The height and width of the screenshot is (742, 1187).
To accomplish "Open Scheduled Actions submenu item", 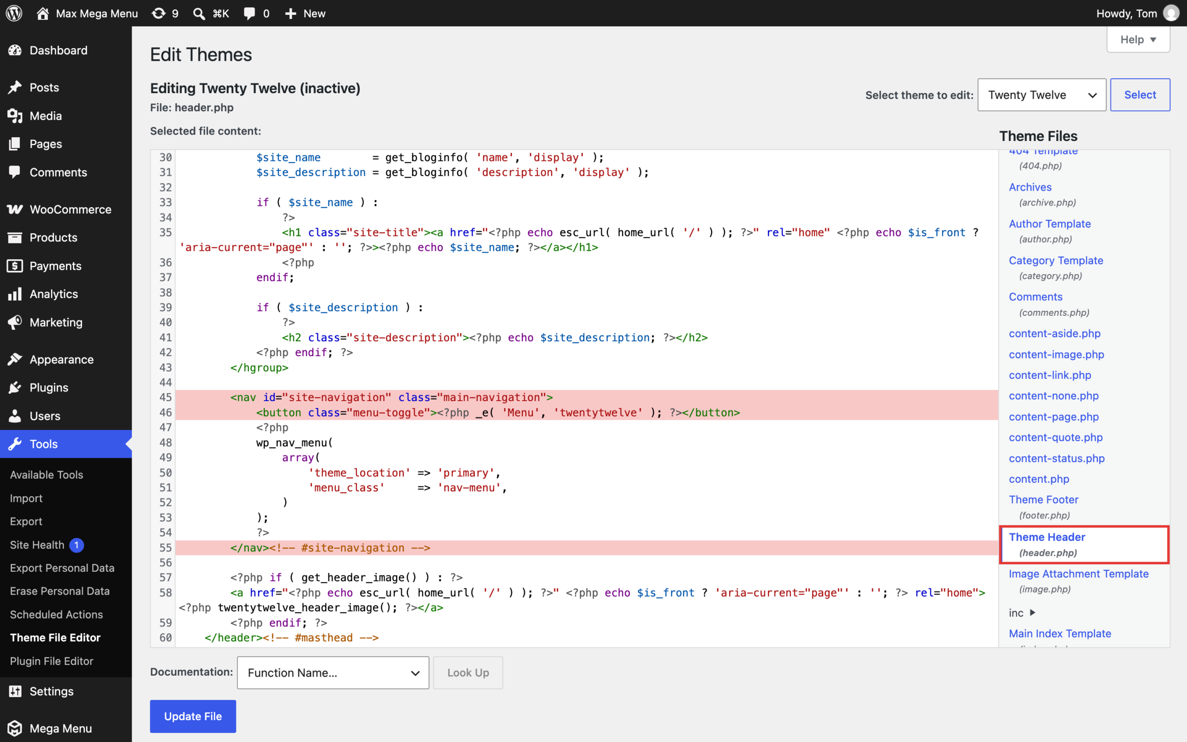I will tap(57, 614).
